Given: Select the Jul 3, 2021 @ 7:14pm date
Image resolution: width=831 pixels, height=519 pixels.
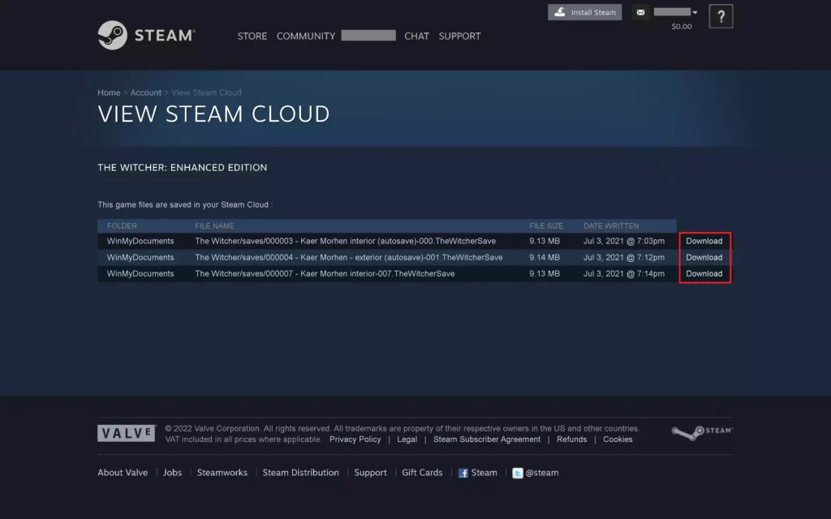Looking at the screenshot, I should point(624,274).
